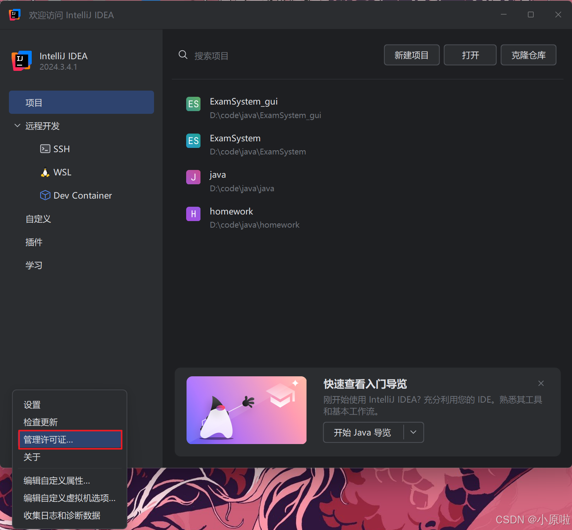
Task: Maximize the IntelliJ IDEA welcome window
Action: tap(531, 14)
